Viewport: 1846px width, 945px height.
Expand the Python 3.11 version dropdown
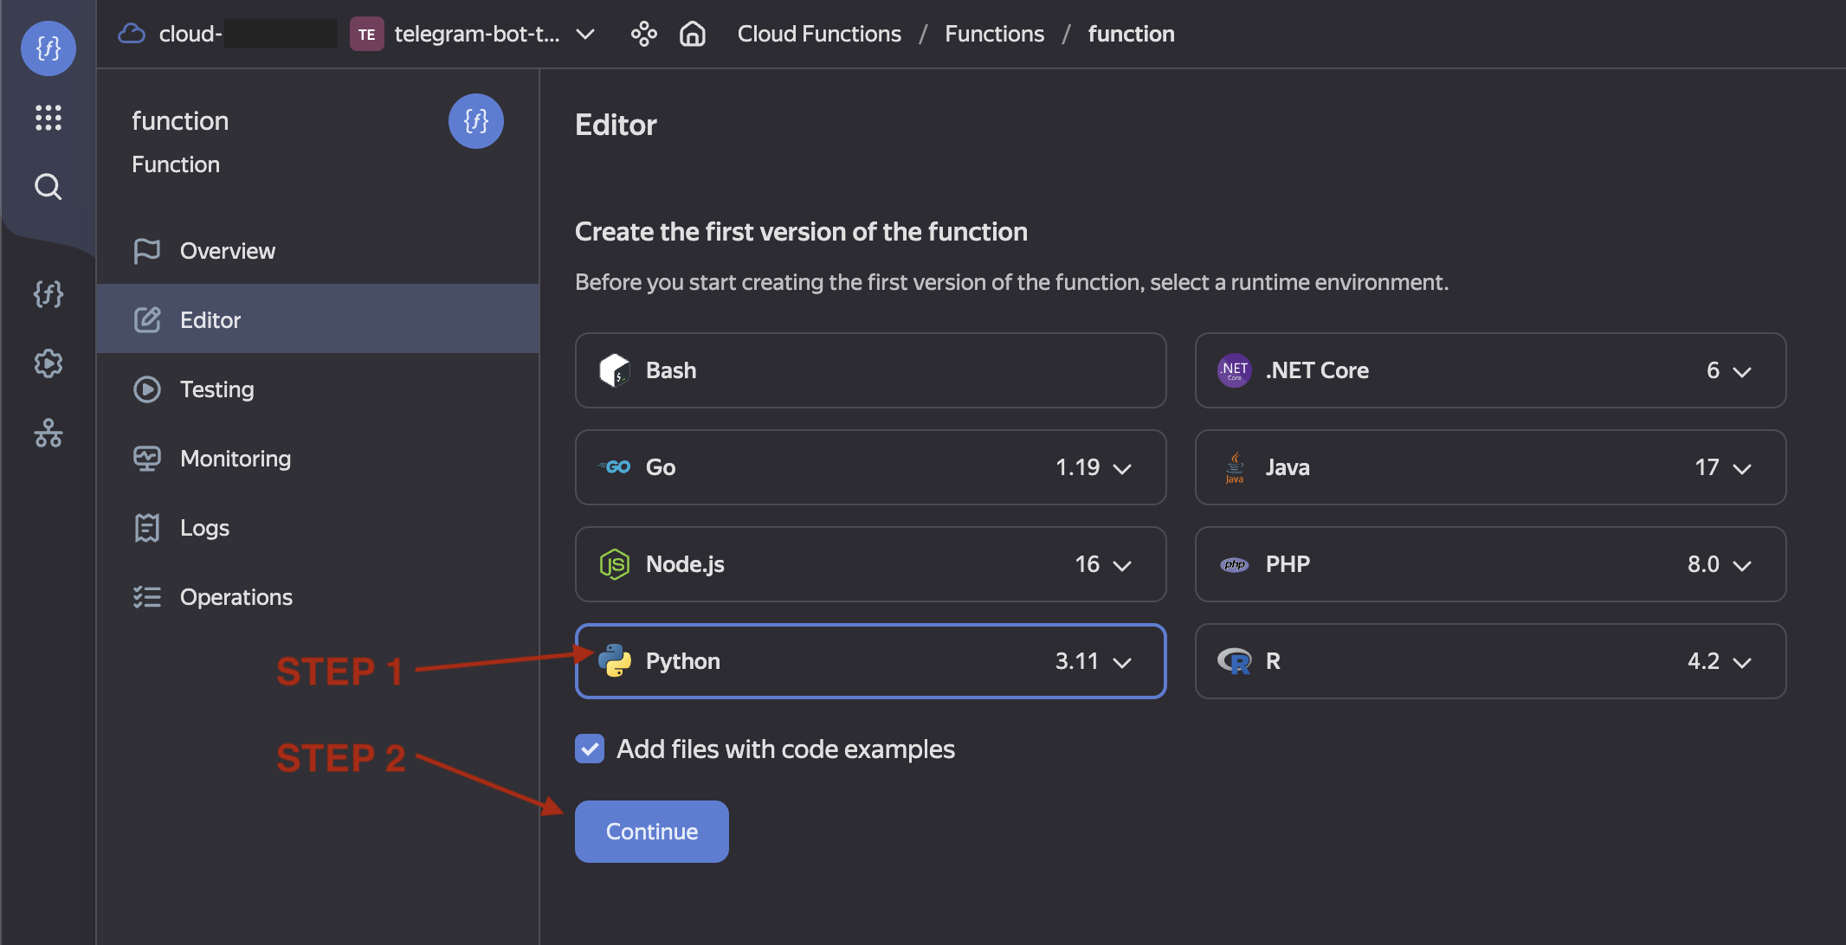(x=1122, y=662)
